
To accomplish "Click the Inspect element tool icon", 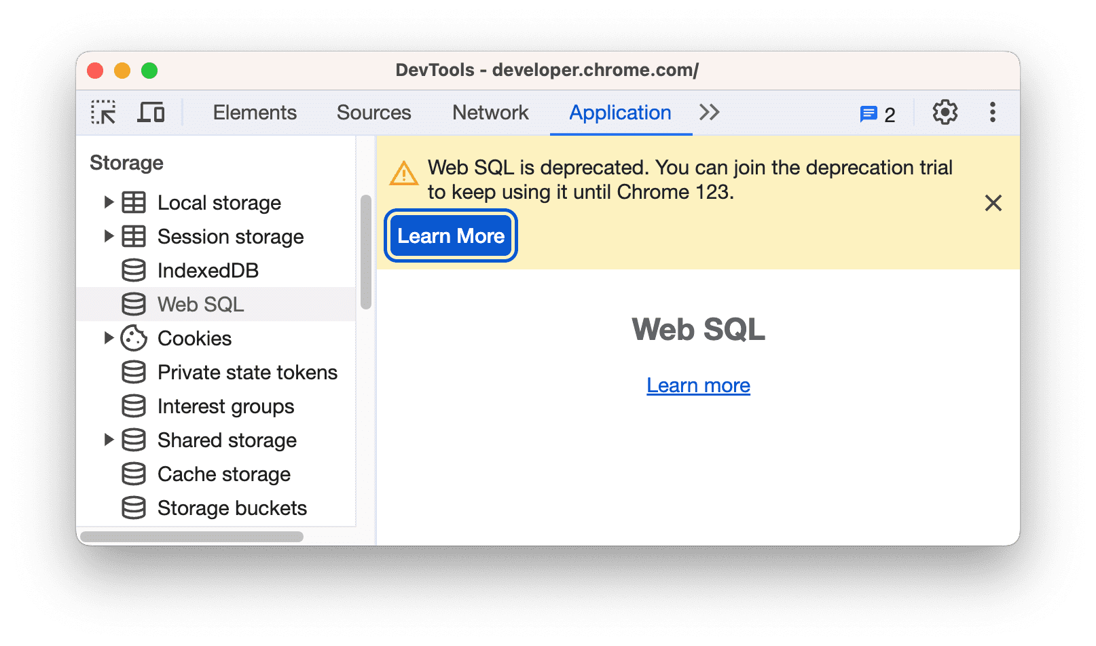I will [x=103, y=112].
